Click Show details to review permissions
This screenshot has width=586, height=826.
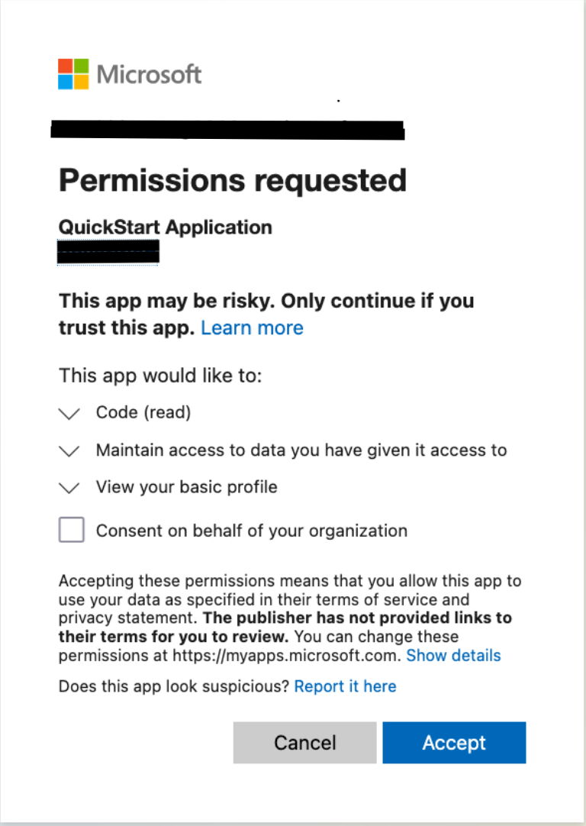click(x=453, y=655)
